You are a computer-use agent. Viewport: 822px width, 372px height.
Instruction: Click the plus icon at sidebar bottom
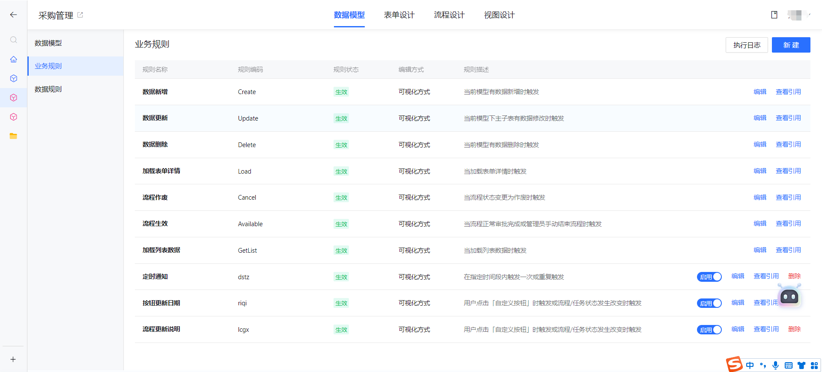pyautogui.click(x=13, y=359)
